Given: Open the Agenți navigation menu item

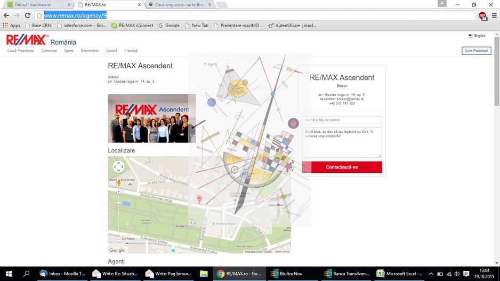Looking at the screenshot, I should (x=69, y=51).
